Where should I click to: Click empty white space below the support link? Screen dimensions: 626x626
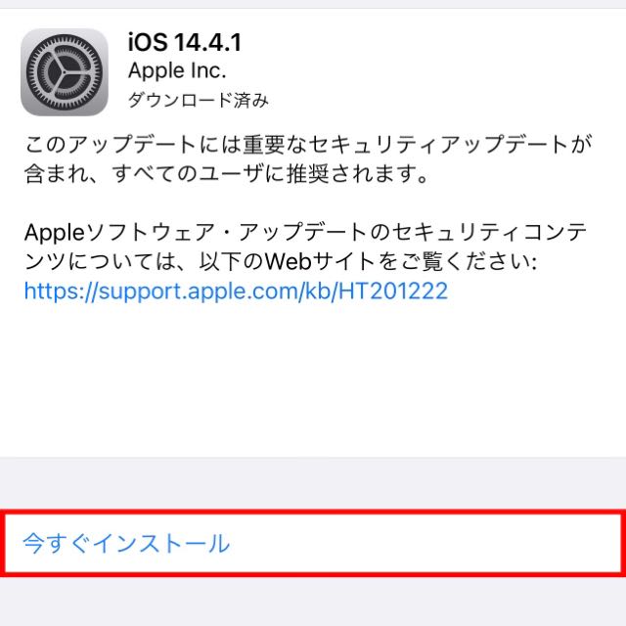(313, 380)
